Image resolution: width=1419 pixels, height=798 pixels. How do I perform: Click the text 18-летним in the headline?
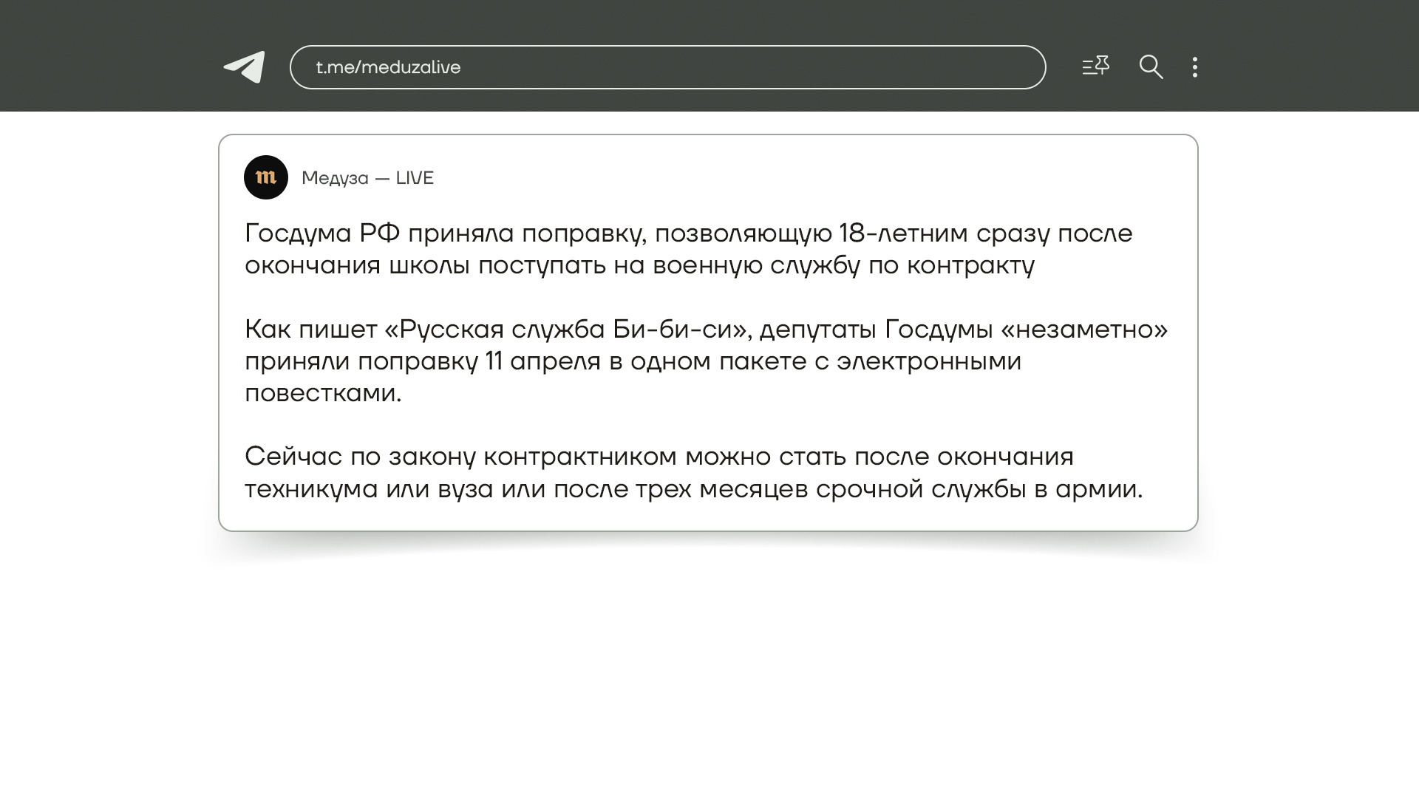903,233
